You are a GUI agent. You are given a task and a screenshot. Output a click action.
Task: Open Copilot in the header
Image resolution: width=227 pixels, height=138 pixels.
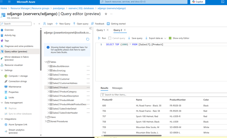pos(197,2)
